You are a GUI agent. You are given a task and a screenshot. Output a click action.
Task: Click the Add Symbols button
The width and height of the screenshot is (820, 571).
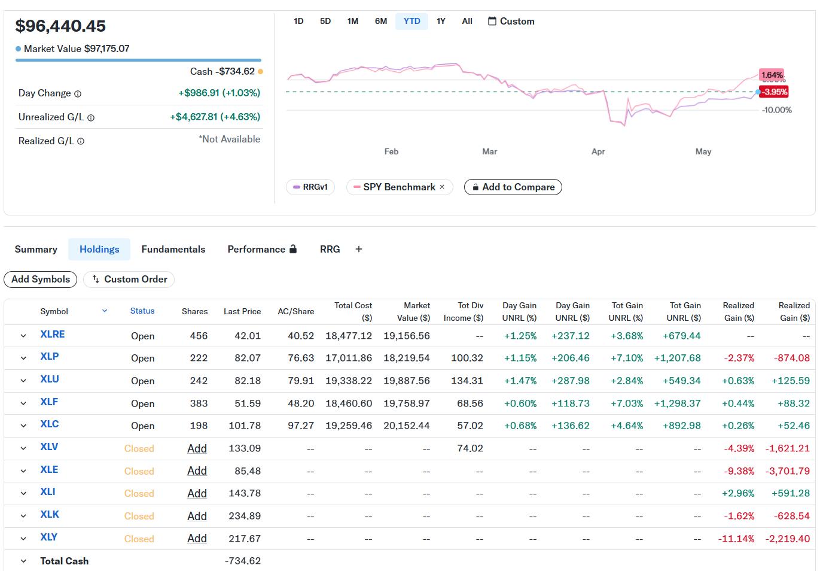click(41, 279)
